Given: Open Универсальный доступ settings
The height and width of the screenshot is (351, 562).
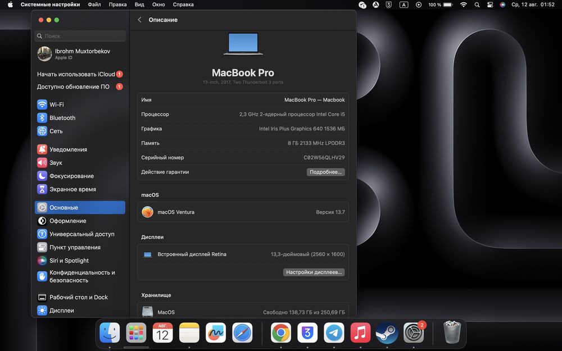Looking at the screenshot, I should [x=80, y=234].
